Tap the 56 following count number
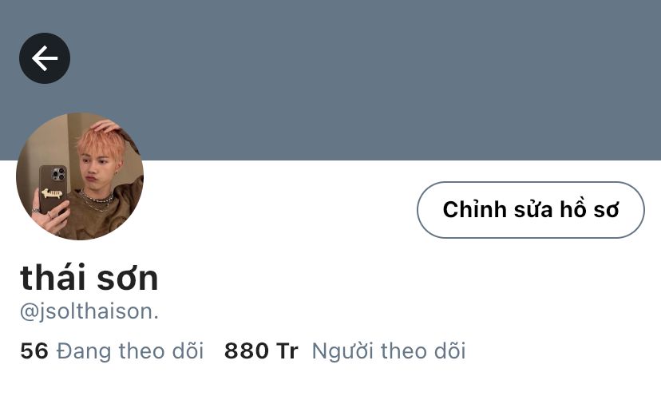The height and width of the screenshot is (400, 661). pos(34,351)
